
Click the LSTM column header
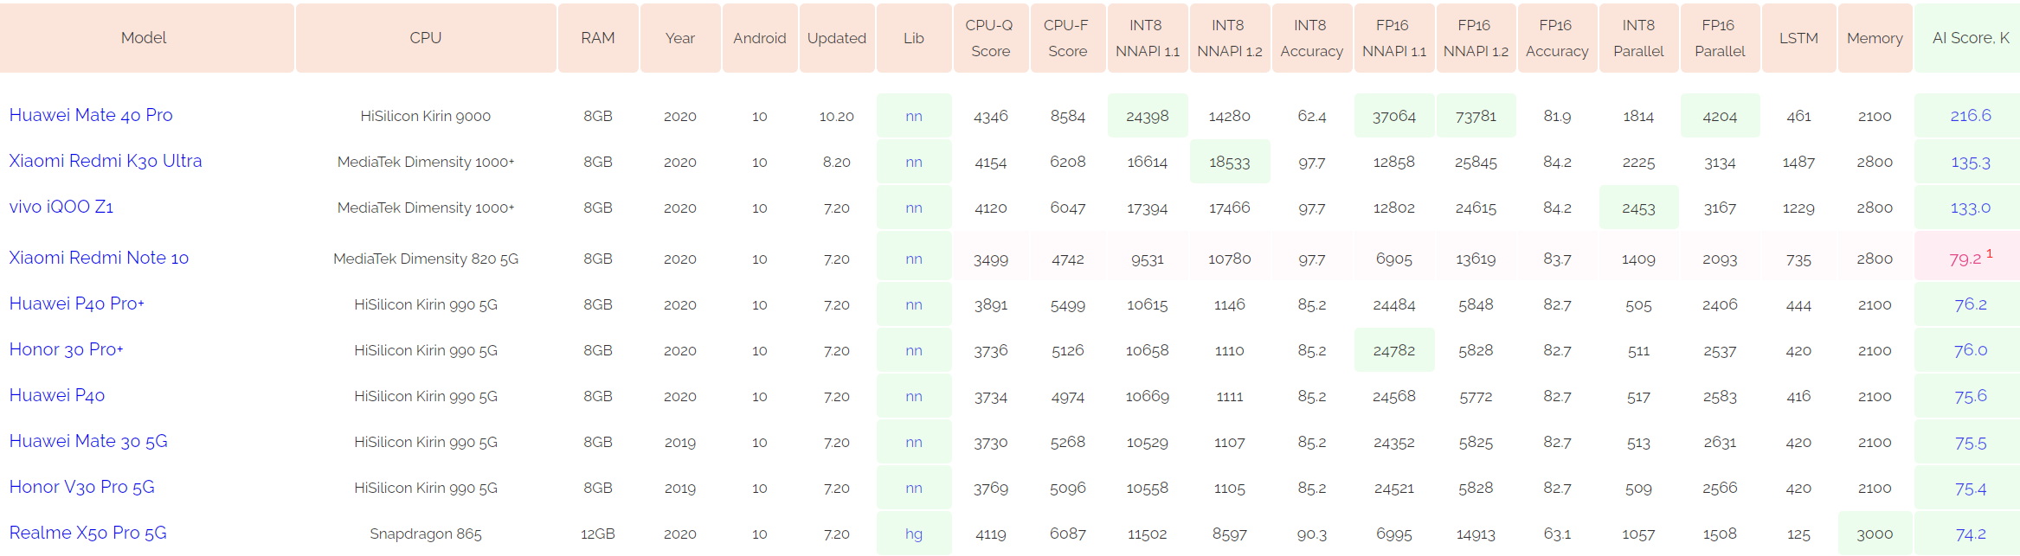[x=1798, y=38]
